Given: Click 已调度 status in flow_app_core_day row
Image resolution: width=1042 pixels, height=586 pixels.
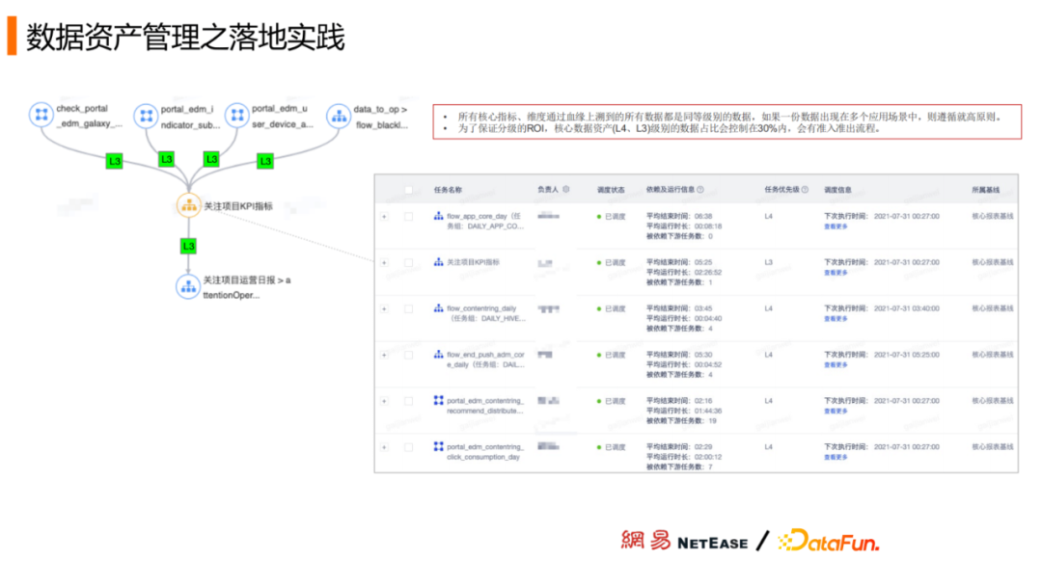Looking at the screenshot, I should 612,216.
